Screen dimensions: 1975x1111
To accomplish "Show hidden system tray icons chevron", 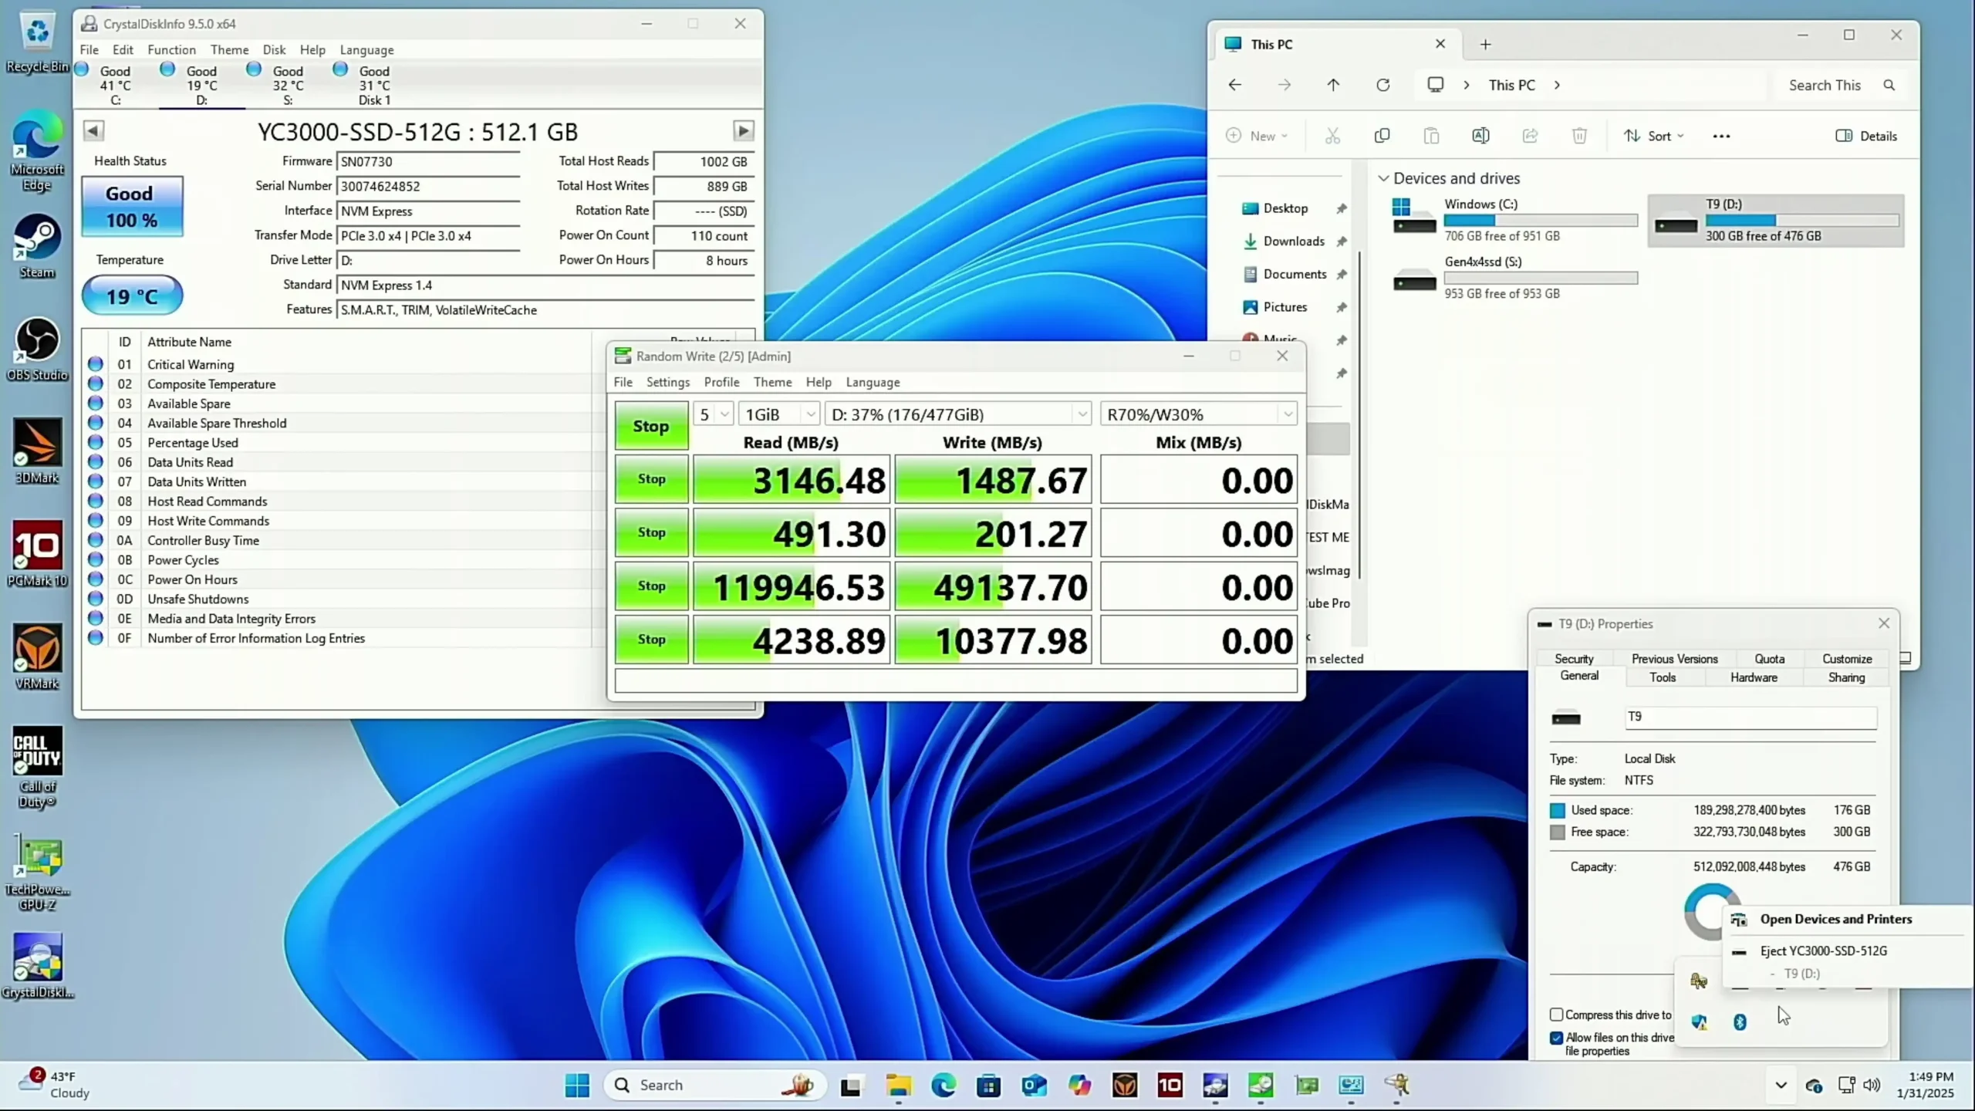I will [1781, 1085].
